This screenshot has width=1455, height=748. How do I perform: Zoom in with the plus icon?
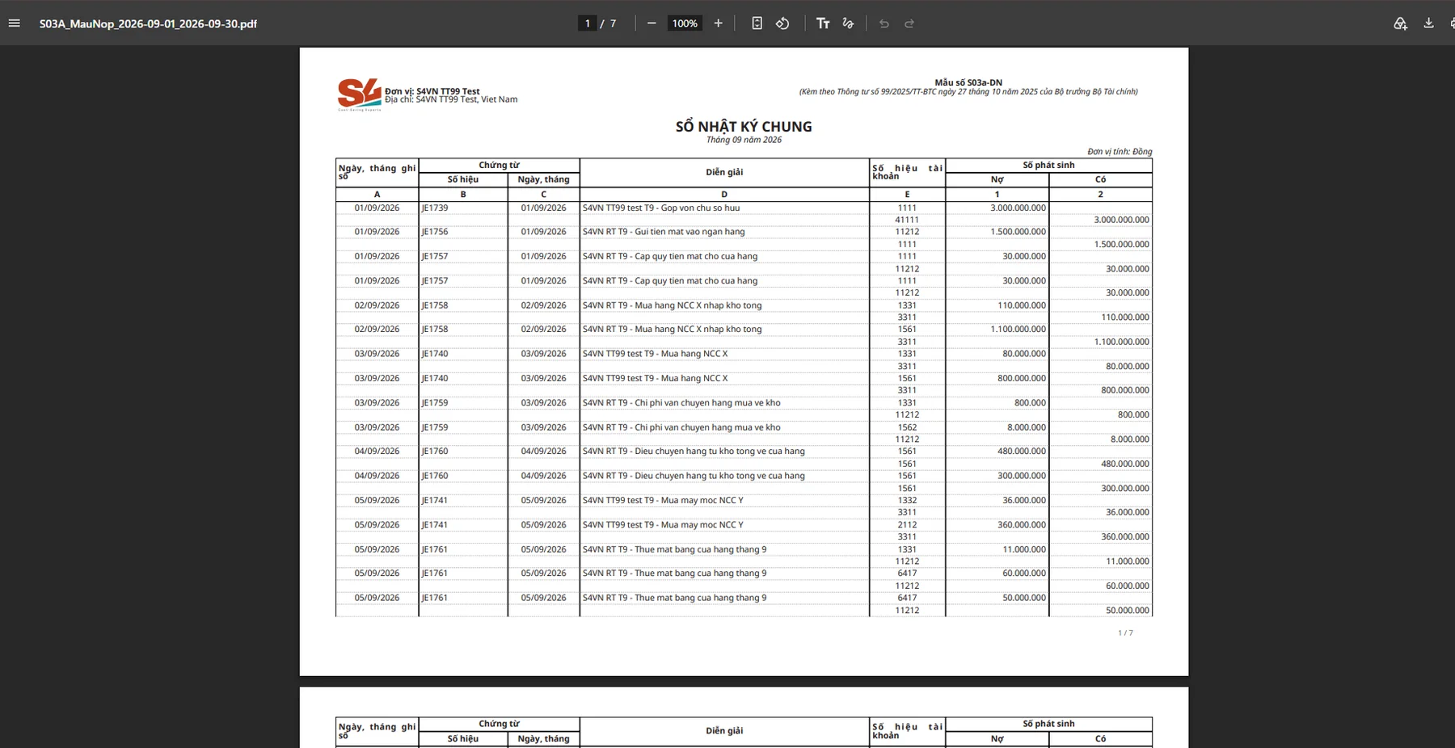pos(718,23)
